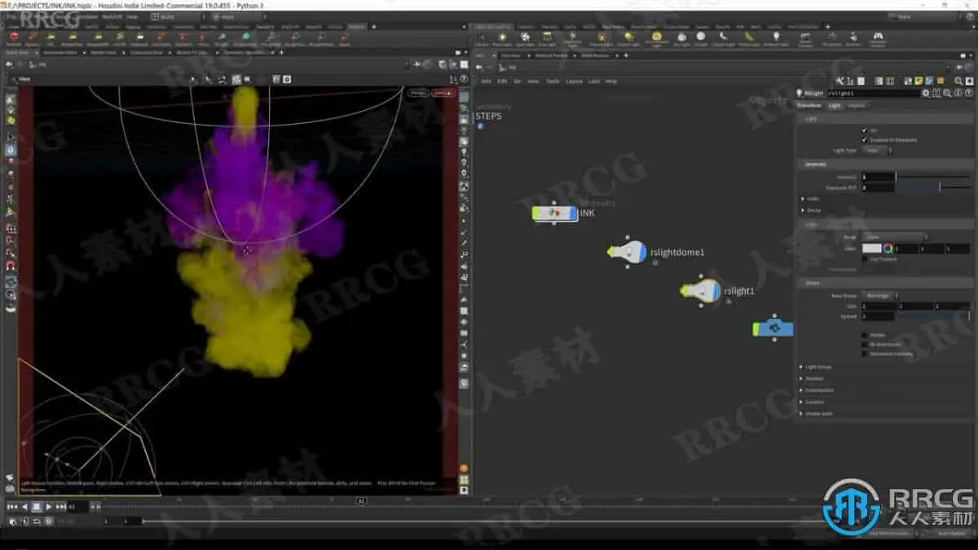Select the Point Light shelf tool

point(503,37)
